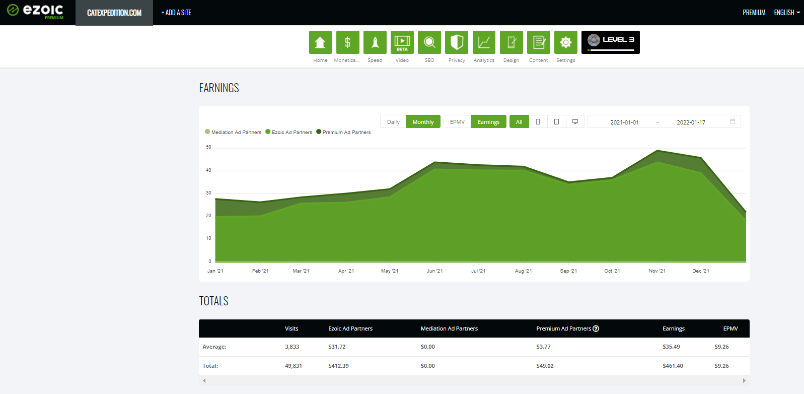Toggle Mediation Ad Partners legend series
Screen dimensions: 804x394
233,132
